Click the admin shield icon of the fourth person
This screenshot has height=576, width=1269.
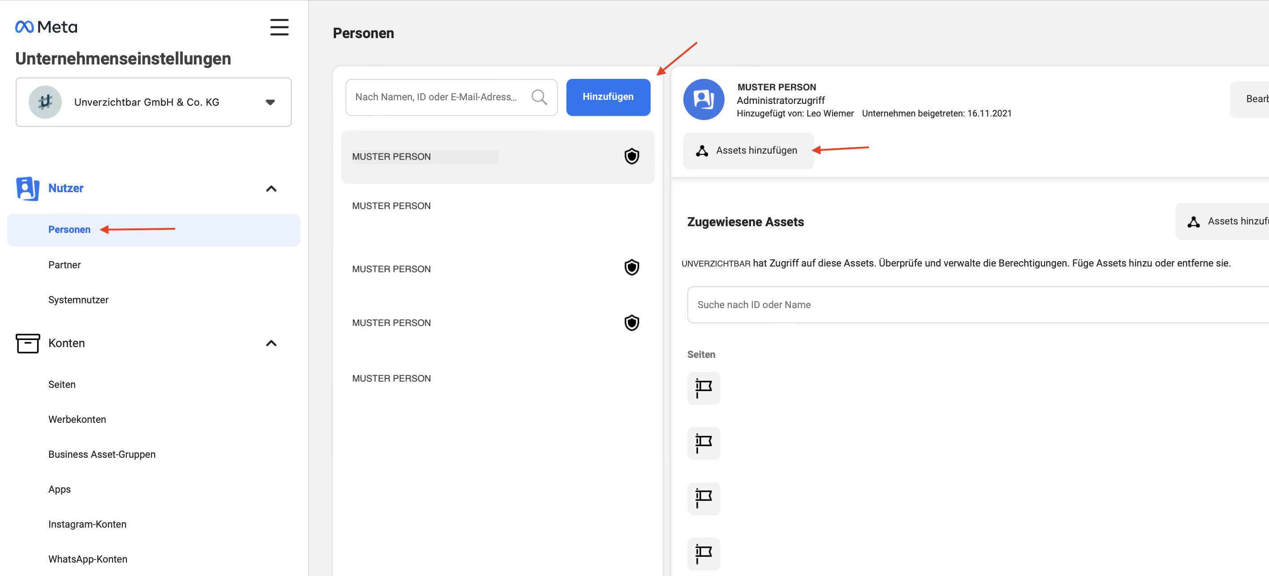coord(631,323)
